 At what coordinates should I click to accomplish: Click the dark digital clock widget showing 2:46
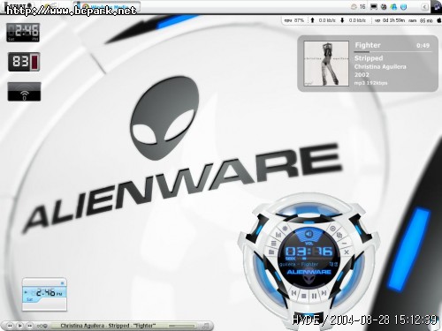pos(23,33)
